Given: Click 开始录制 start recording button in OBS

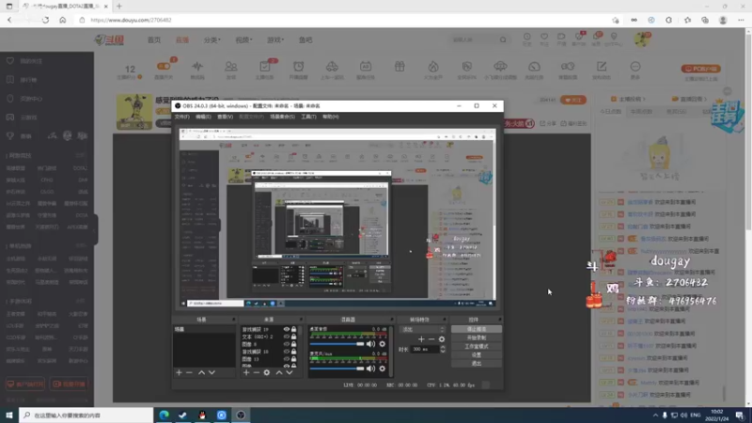Looking at the screenshot, I should (477, 337).
